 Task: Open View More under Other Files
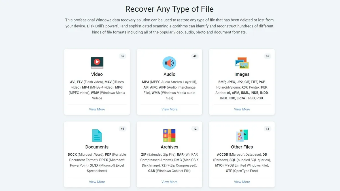click(242, 182)
